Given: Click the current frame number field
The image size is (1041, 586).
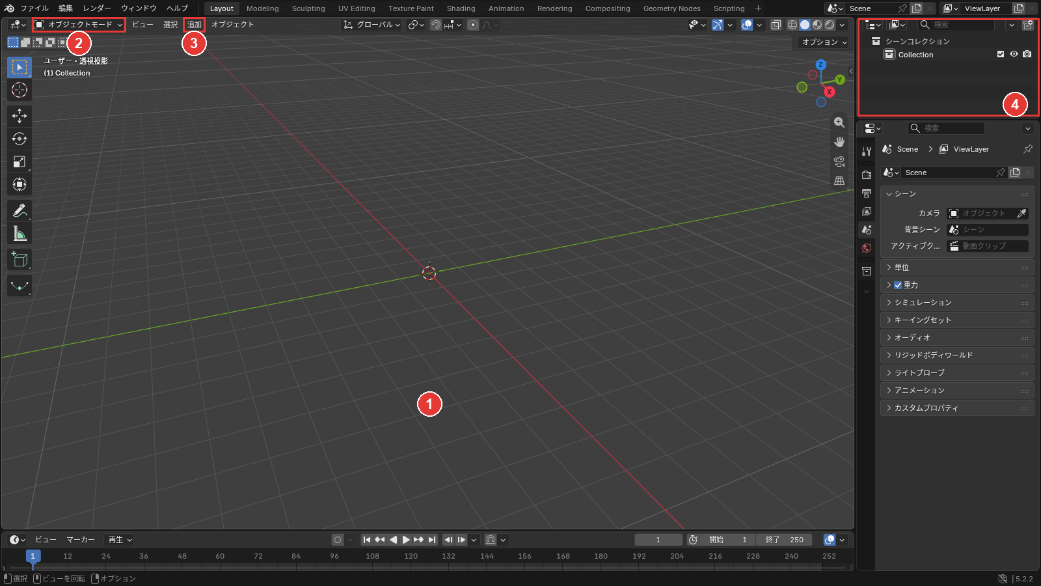Looking at the screenshot, I should point(658,540).
